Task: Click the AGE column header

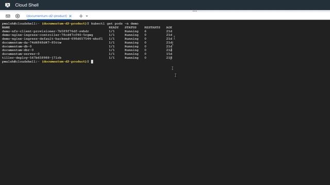Action: [x=169, y=27]
